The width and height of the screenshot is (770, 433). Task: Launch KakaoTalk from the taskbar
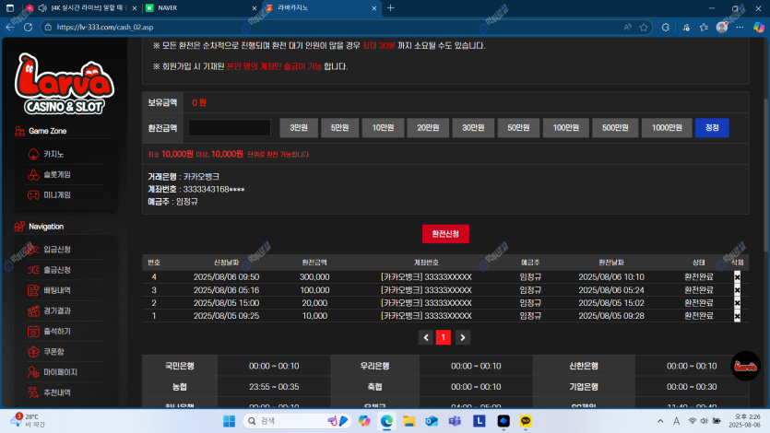pos(527,421)
